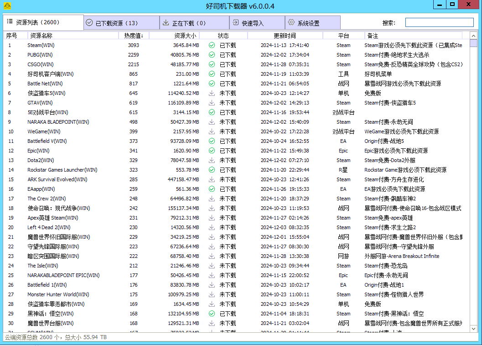Sort by the 资源大小 column header

[174, 36]
